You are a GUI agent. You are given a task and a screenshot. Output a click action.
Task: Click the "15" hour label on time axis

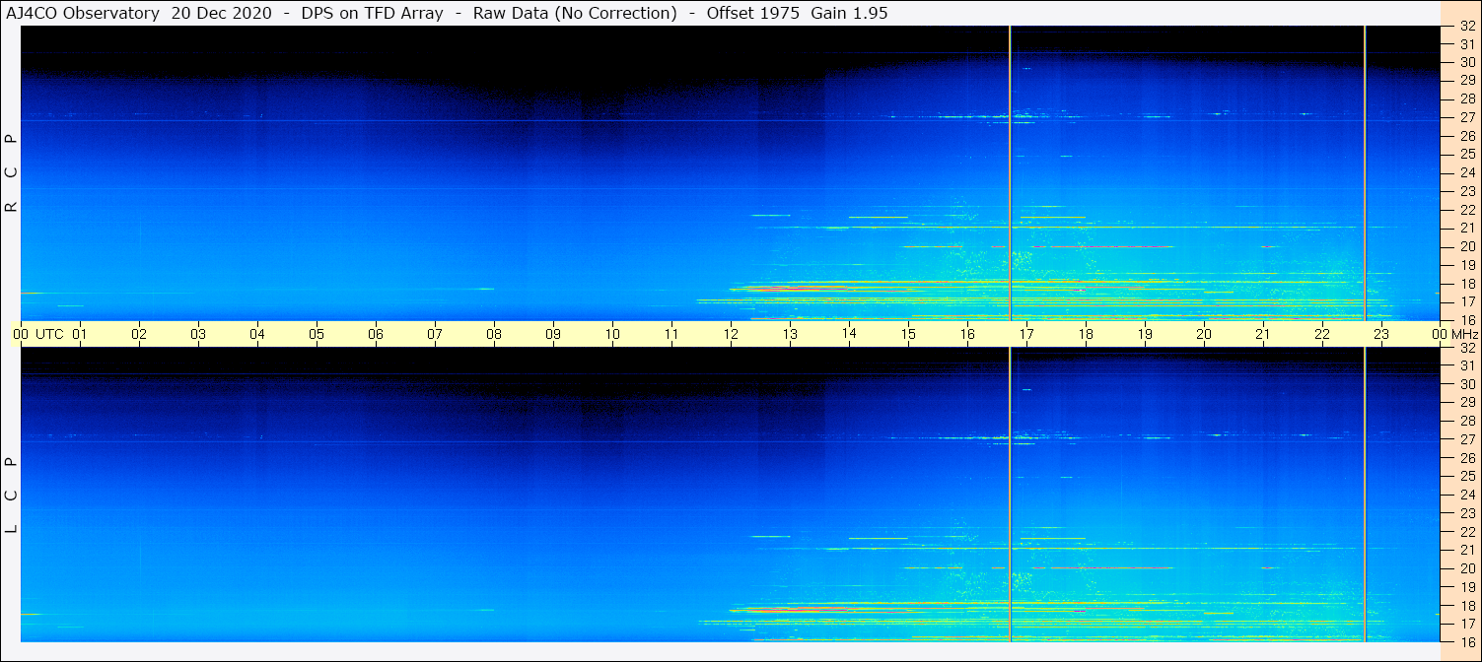908,334
